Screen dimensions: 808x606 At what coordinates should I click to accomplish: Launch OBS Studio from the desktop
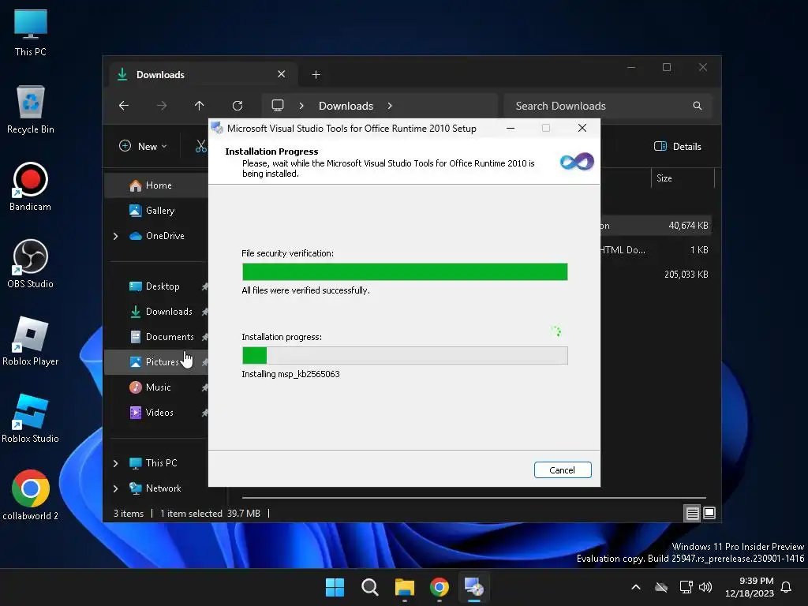[31, 264]
